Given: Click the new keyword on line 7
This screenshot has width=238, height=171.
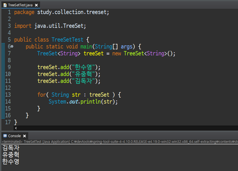Looking at the screenshot, I should [117, 54].
